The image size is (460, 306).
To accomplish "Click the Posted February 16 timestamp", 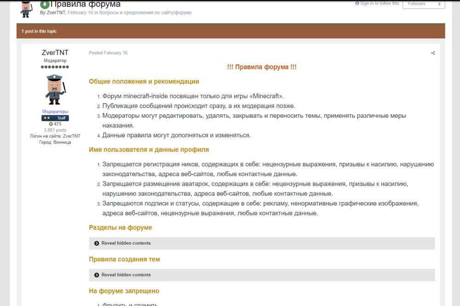I will click(108, 53).
